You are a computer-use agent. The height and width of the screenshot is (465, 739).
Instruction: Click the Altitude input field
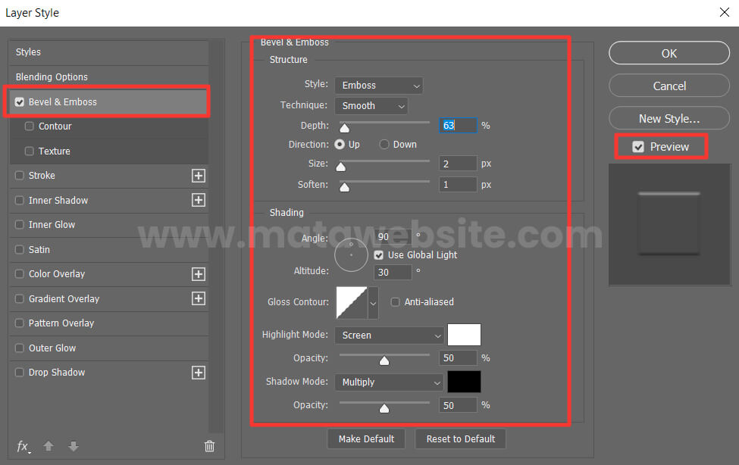392,271
